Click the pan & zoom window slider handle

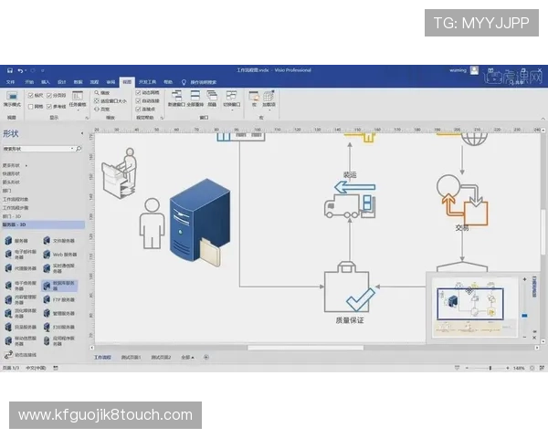pyautogui.click(x=524, y=316)
